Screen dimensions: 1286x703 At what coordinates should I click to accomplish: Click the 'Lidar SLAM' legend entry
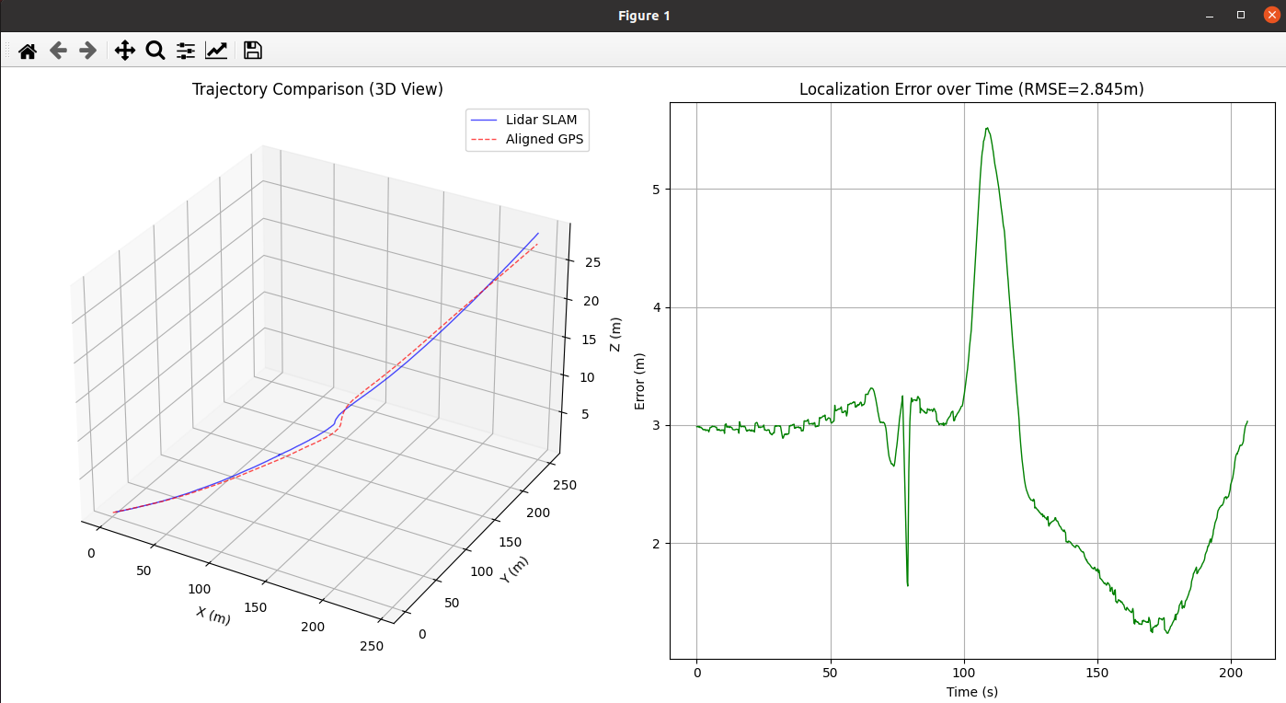tap(527, 121)
